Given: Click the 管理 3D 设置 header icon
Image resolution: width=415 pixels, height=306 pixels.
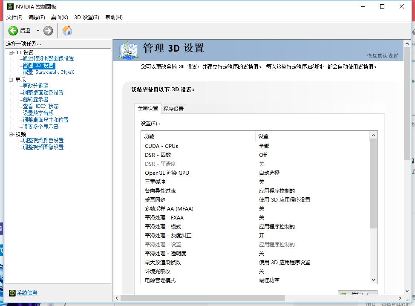Looking at the screenshot, I should (128, 50).
